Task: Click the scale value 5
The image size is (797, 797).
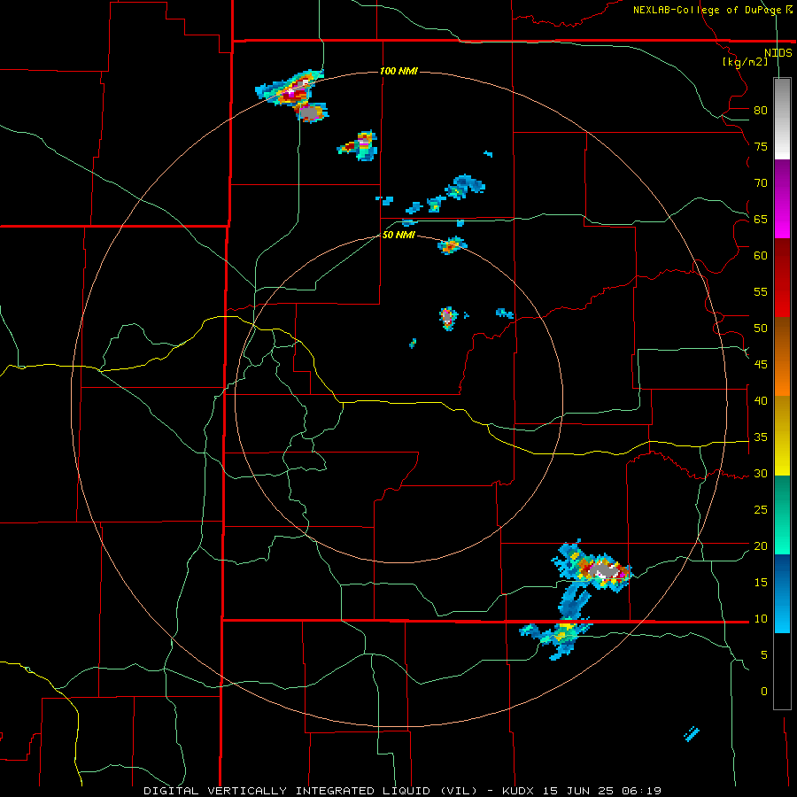Action: [x=764, y=655]
